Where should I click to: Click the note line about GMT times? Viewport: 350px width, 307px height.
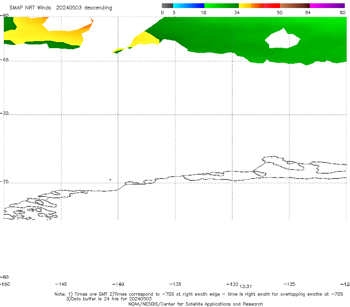click(199, 294)
